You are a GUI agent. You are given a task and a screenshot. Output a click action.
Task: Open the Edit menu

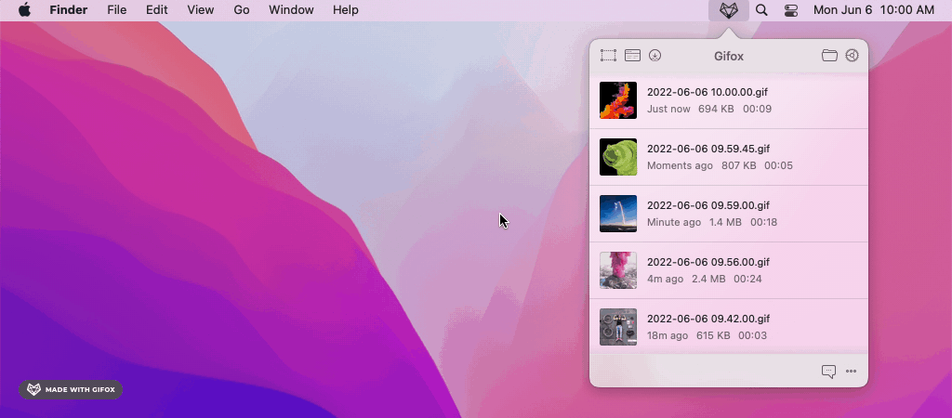(156, 10)
